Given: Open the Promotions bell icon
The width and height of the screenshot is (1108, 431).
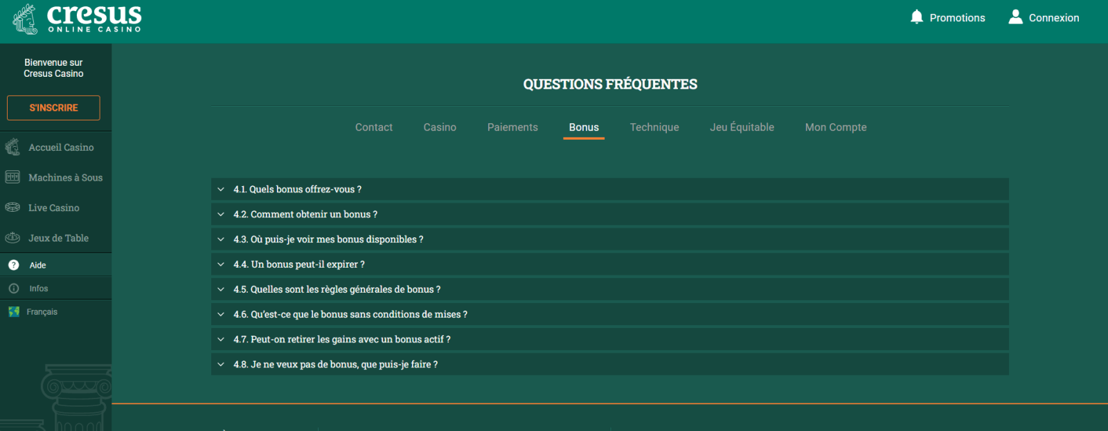Looking at the screenshot, I should [916, 17].
